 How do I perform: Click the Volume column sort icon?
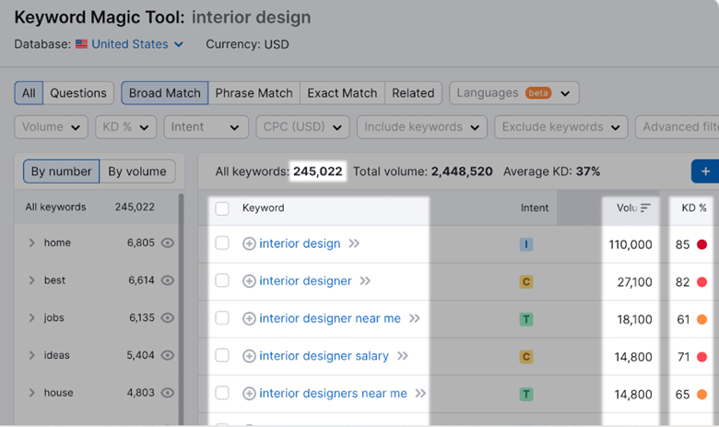(x=645, y=208)
